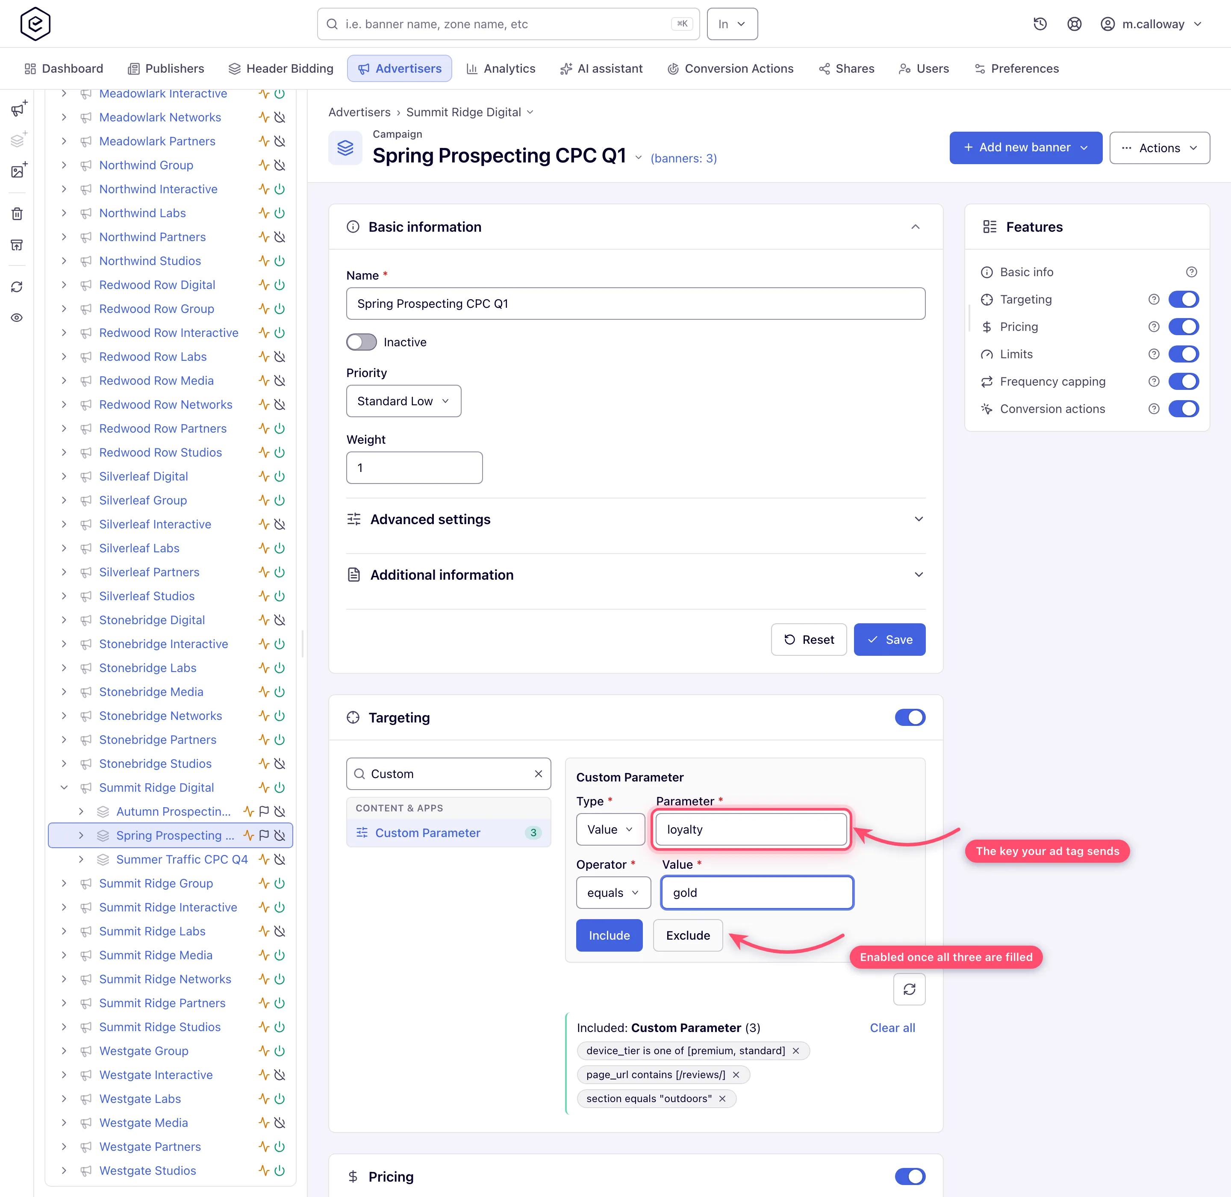The height and width of the screenshot is (1197, 1231).
Task: Clear the Custom search field with the X
Action: tap(538, 774)
